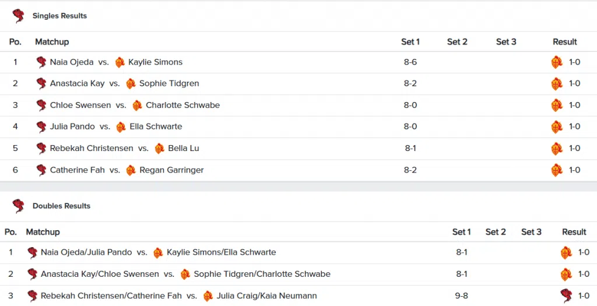Select the 9-8 score in doubles row 3
The image size is (597, 306).
coord(462,296)
